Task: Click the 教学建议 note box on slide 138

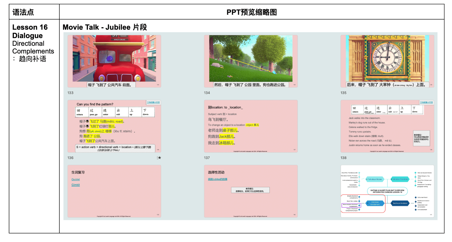Action: click(x=421, y=138)
